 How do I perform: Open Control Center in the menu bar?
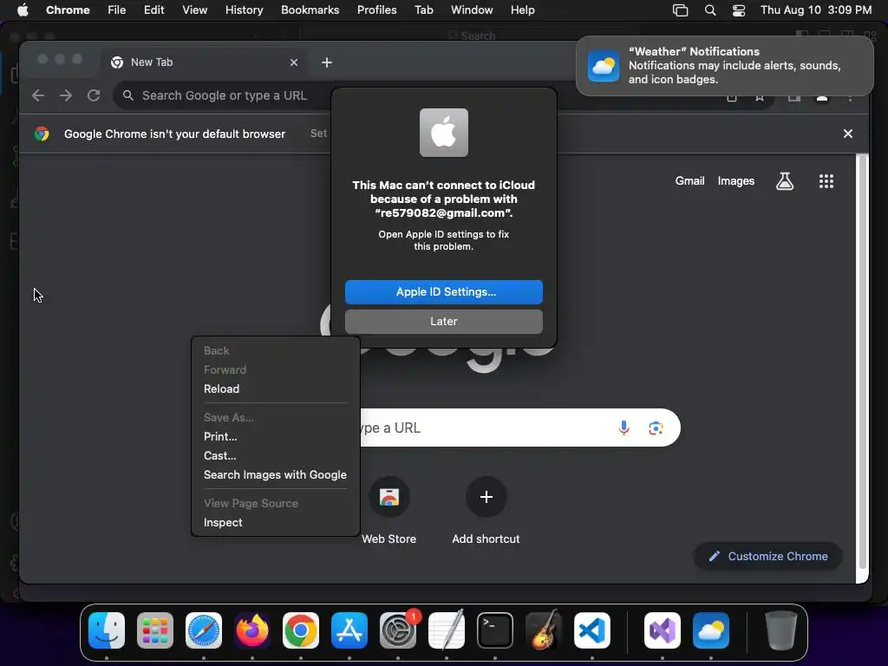click(x=739, y=10)
